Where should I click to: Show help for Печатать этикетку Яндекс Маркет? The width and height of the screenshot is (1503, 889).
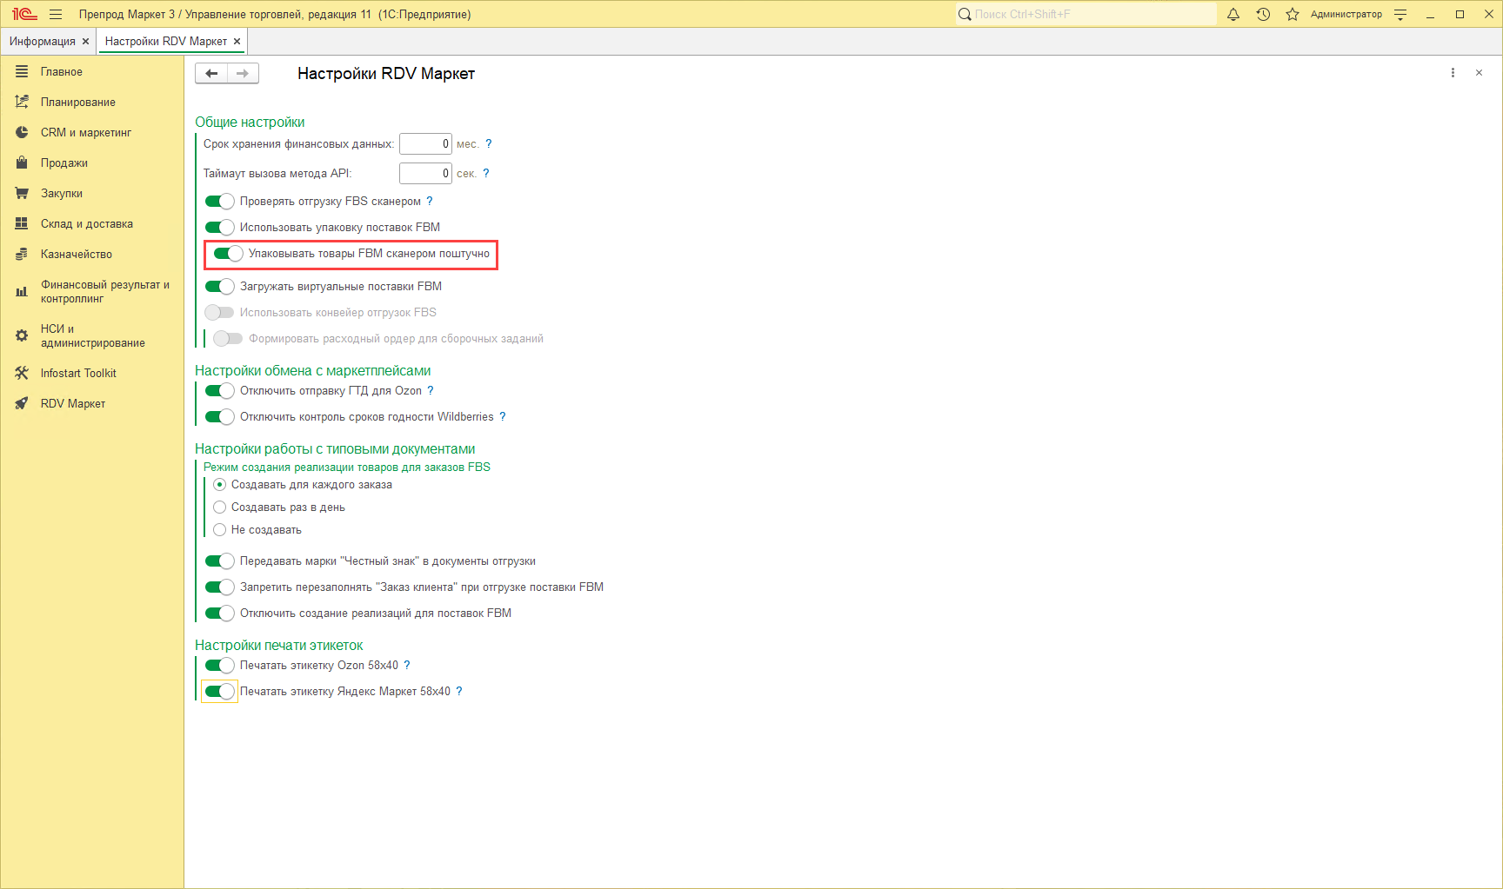coord(459,691)
